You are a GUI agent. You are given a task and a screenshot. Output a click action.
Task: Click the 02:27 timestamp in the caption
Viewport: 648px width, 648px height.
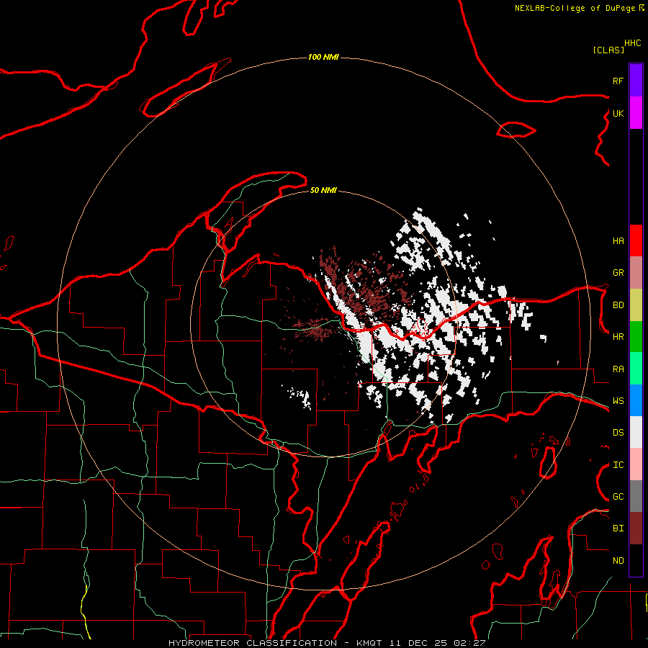(469, 643)
